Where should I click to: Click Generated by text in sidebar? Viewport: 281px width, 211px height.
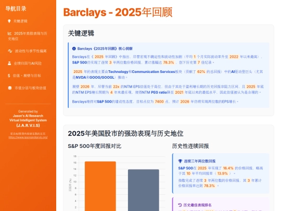coord(28,111)
